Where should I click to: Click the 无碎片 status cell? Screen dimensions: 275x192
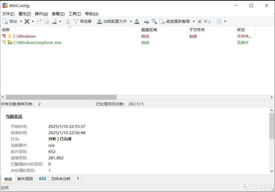(243, 43)
